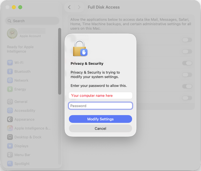Select the Accessibility icon
The image size is (201, 171).
(x=10, y=110)
